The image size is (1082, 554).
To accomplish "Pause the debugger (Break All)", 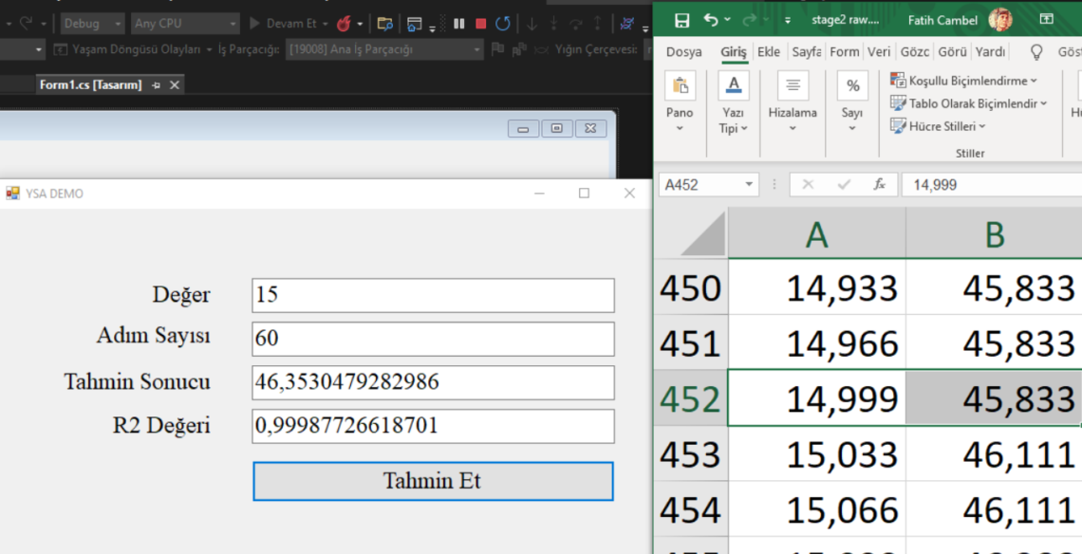I will pos(458,23).
